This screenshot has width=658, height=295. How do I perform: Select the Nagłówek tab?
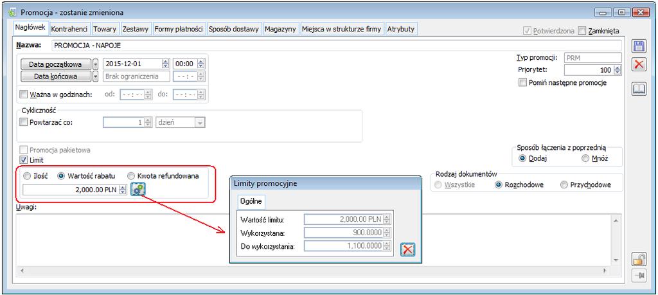31,28
